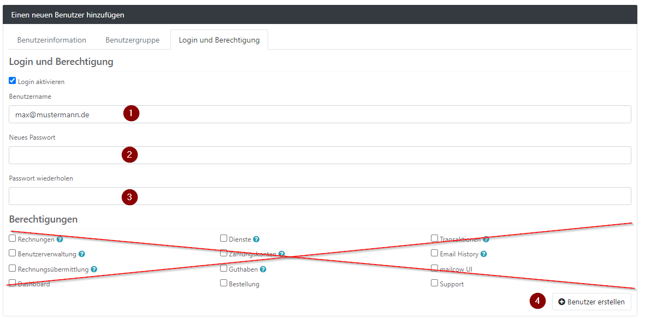645x324 pixels.
Task: Enable the Dashboard permission checkbox
Action: 13,283
